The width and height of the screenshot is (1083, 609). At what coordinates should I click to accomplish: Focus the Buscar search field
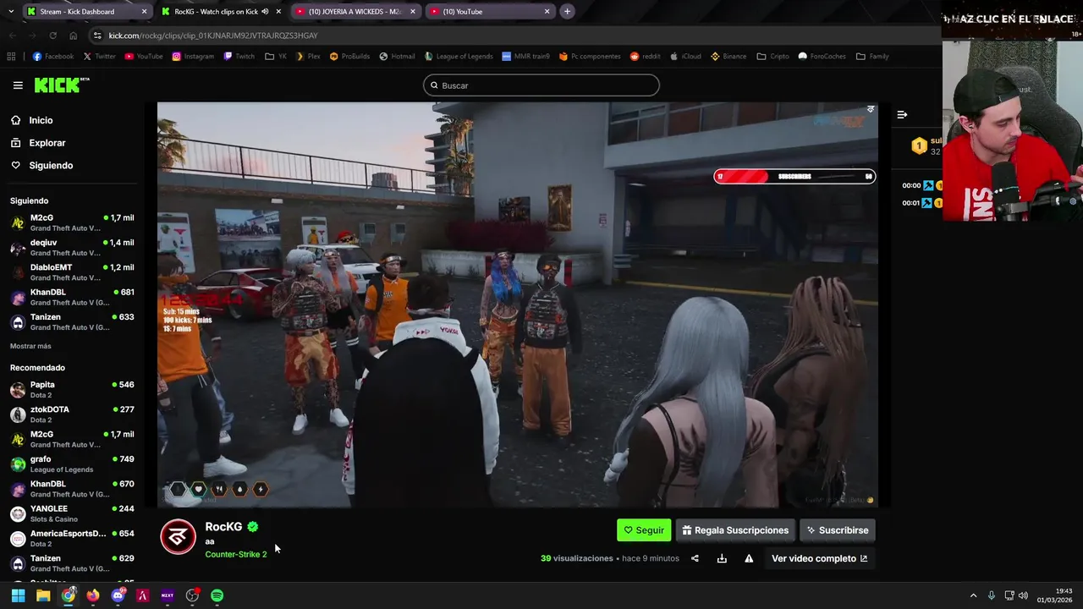pyautogui.click(x=541, y=85)
